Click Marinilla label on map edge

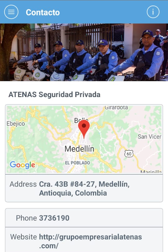[151, 171]
